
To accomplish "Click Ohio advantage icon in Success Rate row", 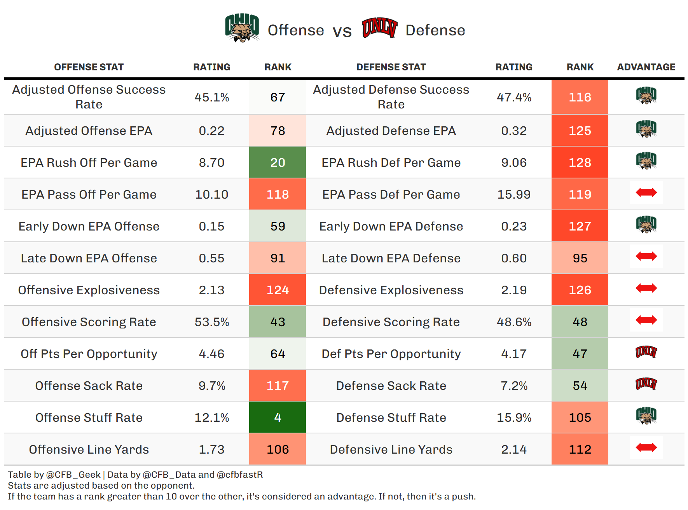I will [646, 96].
